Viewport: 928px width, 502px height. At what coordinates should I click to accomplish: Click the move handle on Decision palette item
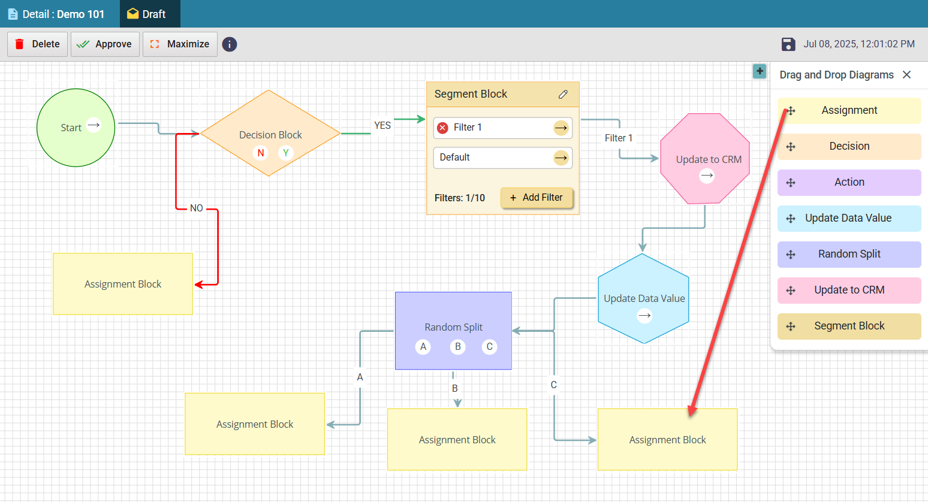point(791,147)
